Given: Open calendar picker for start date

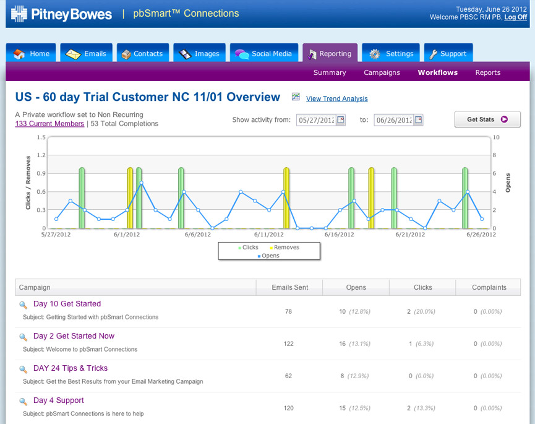Looking at the screenshot, I should (341, 119).
